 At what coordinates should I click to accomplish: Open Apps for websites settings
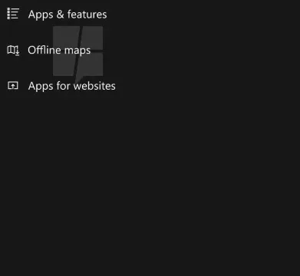click(x=72, y=86)
